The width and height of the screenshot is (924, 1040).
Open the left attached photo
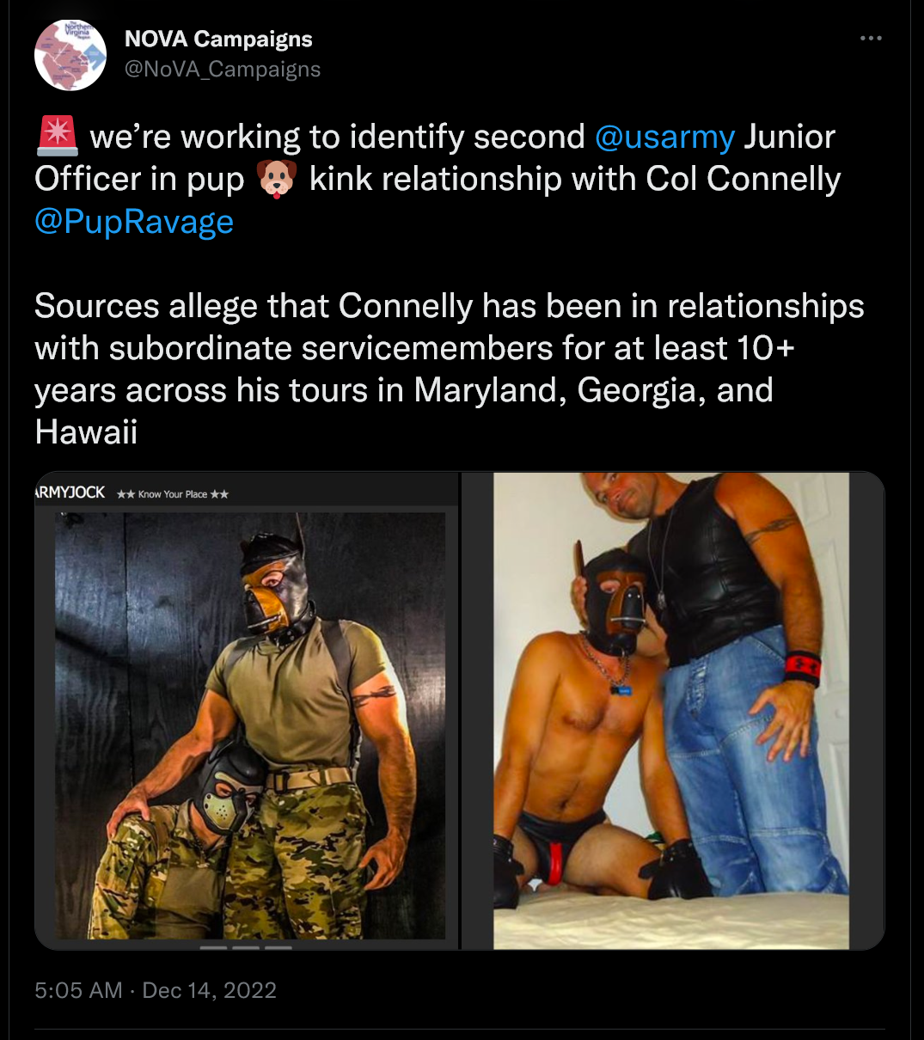(247, 711)
